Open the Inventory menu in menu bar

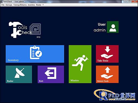tap(31, 5)
